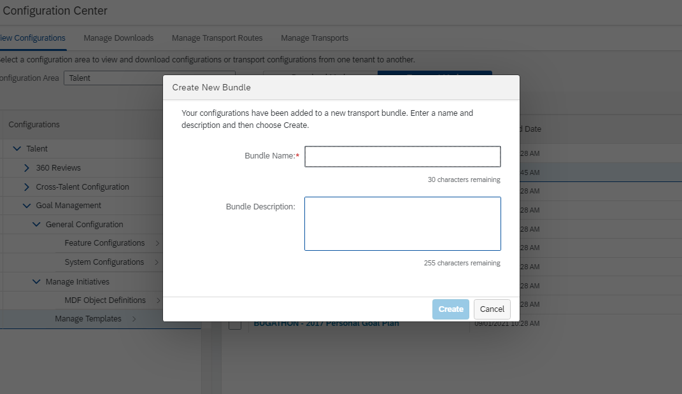The image size is (682, 394).
Task: Collapse the Manage Initiatives node
Action: (x=36, y=282)
